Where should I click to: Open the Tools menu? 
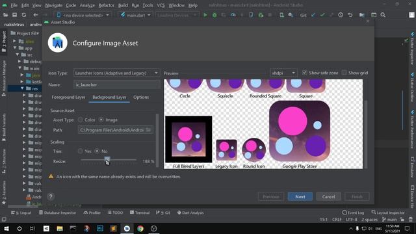tap(148, 5)
